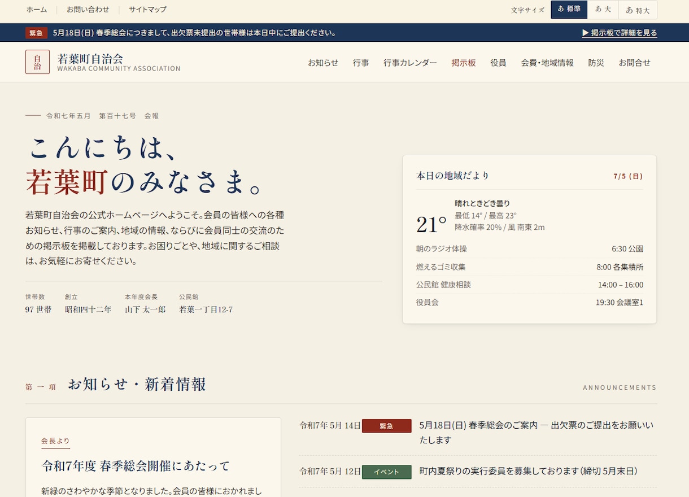The image size is (689, 497).
Task: Click the 21° temperature reading
Action: click(x=431, y=224)
